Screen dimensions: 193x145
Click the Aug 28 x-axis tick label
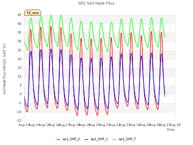click(175, 125)
